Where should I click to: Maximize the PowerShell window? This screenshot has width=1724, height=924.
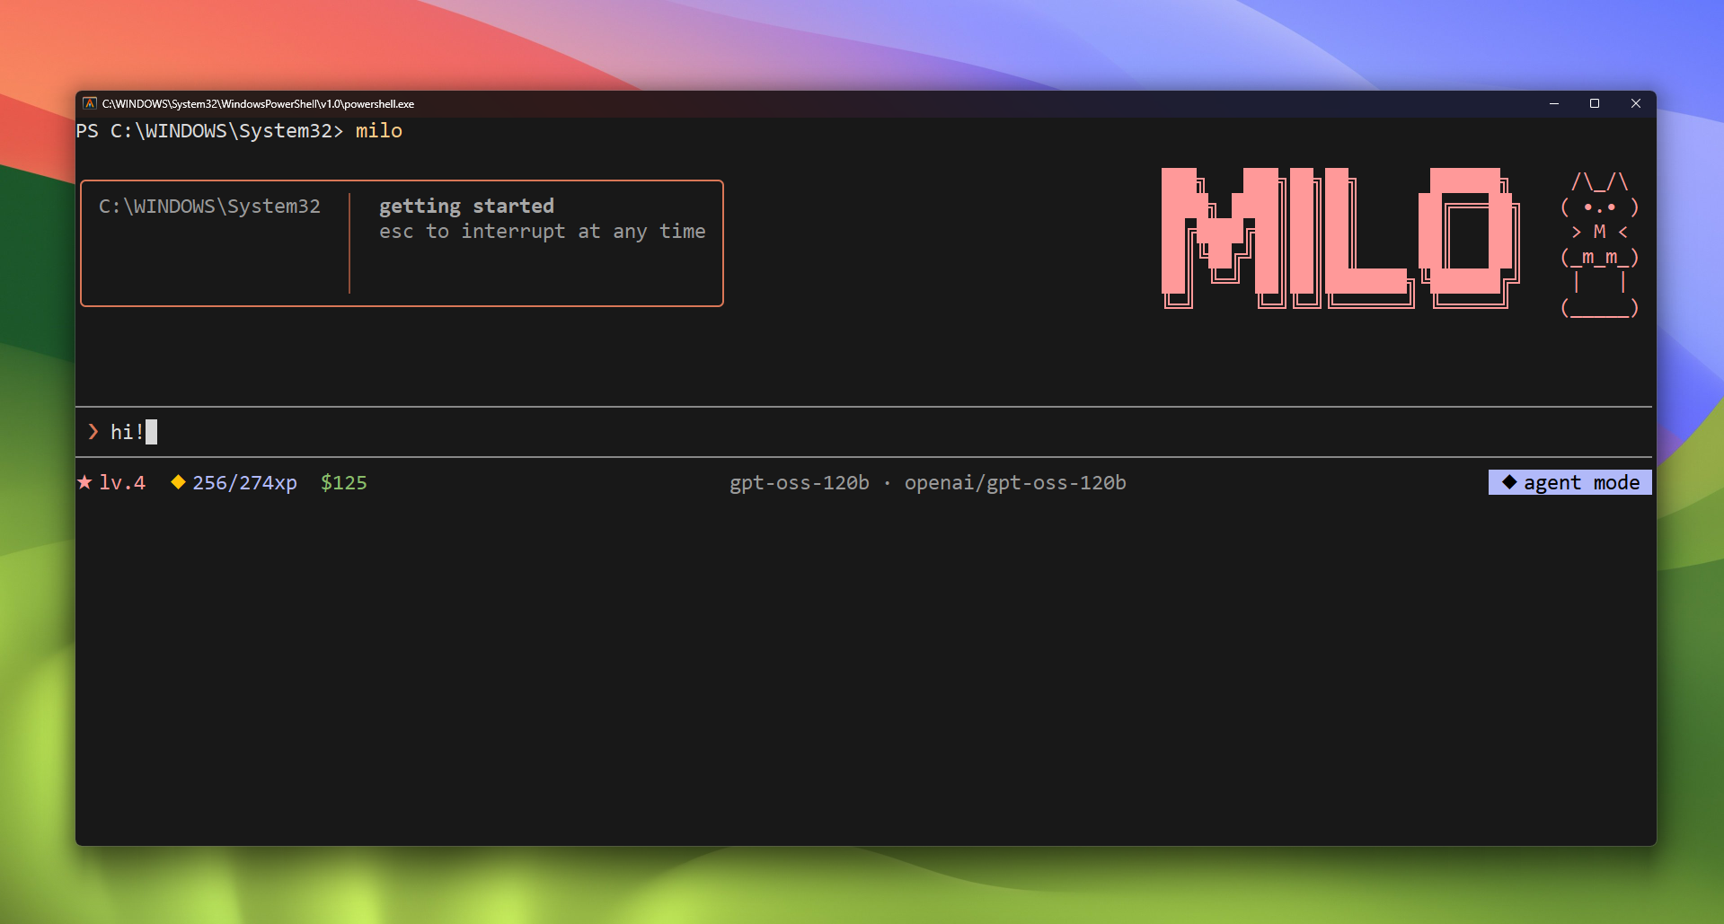1595,103
